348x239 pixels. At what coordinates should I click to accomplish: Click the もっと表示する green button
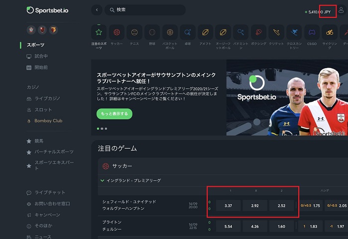point(114,114)
